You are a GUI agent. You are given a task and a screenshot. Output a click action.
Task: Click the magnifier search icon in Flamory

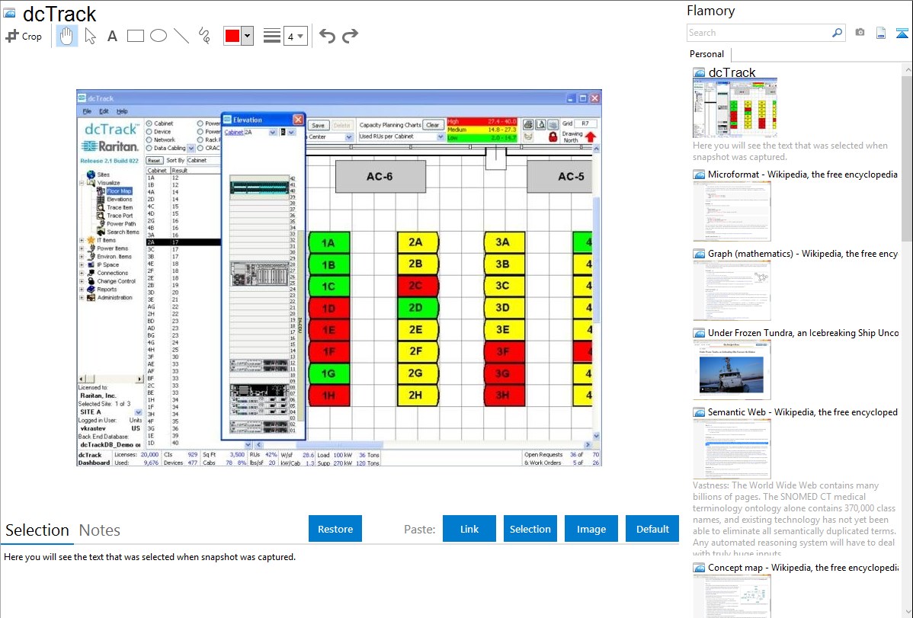[x=837, y=33]
